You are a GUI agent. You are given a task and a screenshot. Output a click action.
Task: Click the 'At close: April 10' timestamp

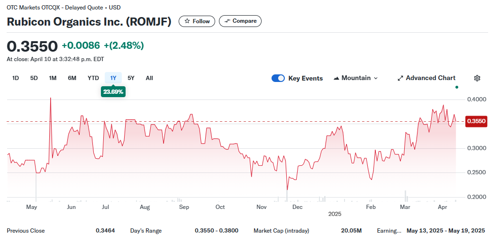(x=55, y=59)
